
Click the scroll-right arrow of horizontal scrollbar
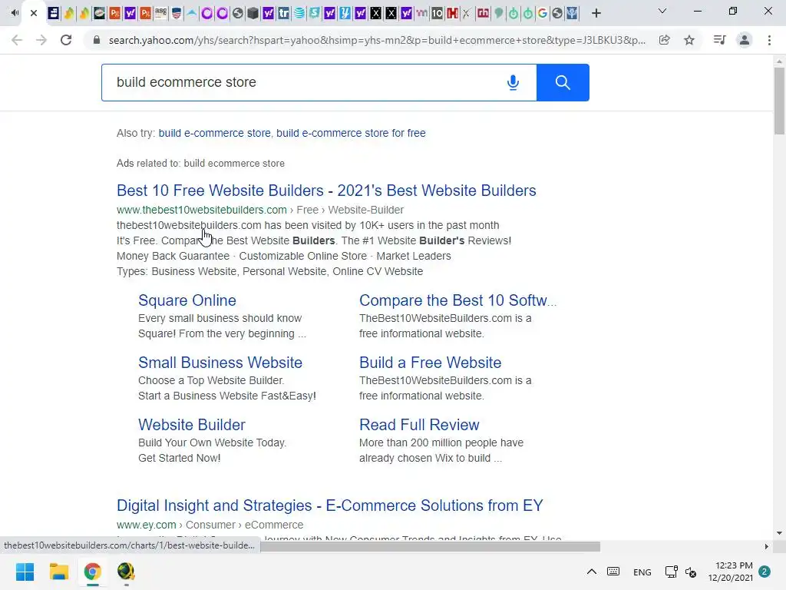coord(766,546)
